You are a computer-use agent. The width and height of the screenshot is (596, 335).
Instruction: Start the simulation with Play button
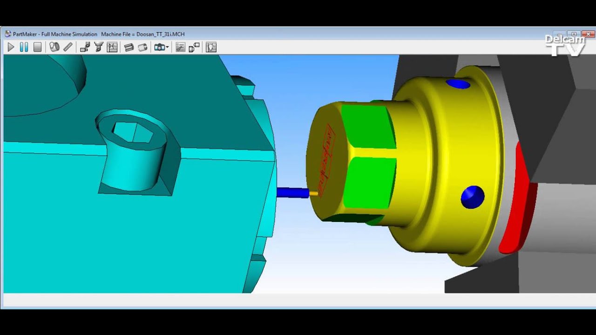click(x=11, y=47)
